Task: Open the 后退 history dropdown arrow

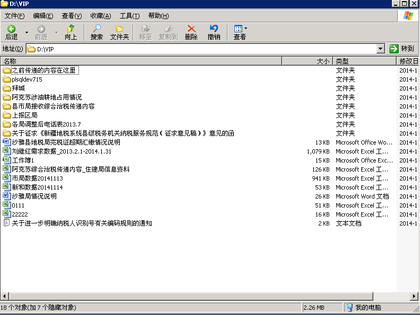Action: coord(27,32)
